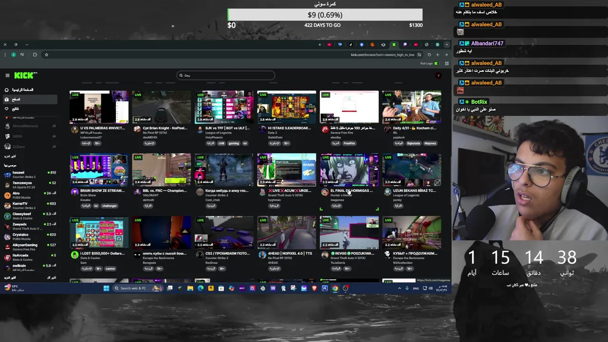Open Zeeyadx channel in sidebar
This screenshot has width=608, height=342.
[29, 226]
